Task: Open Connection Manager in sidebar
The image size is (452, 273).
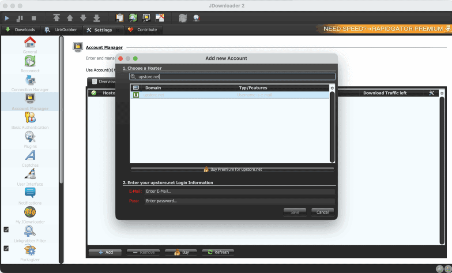Action: click(x=30, y=83)
